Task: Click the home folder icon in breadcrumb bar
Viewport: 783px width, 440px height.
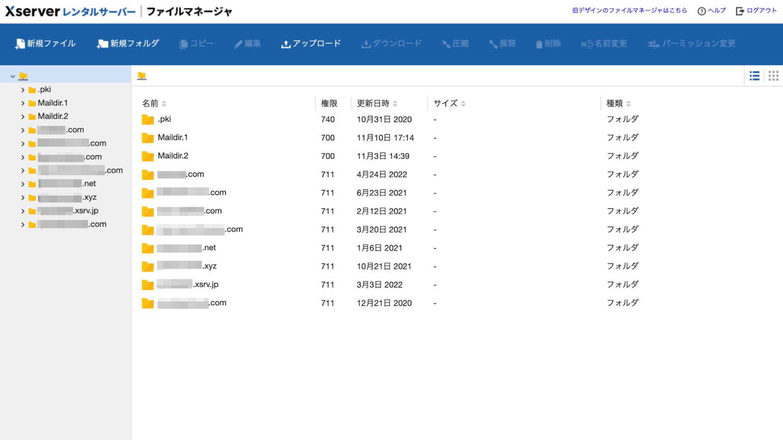Action: point(142,75)
